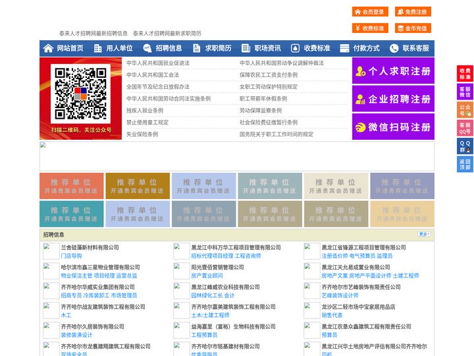Image resolution: width=474 pixels, height=356 pixels.
Task: Open 职工带薪年休假条例 link
Action: tap(263, 98)
